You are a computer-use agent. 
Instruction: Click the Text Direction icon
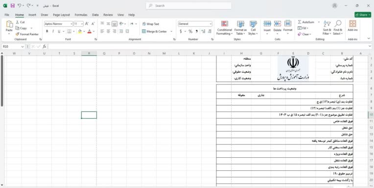tap(132, 23)
